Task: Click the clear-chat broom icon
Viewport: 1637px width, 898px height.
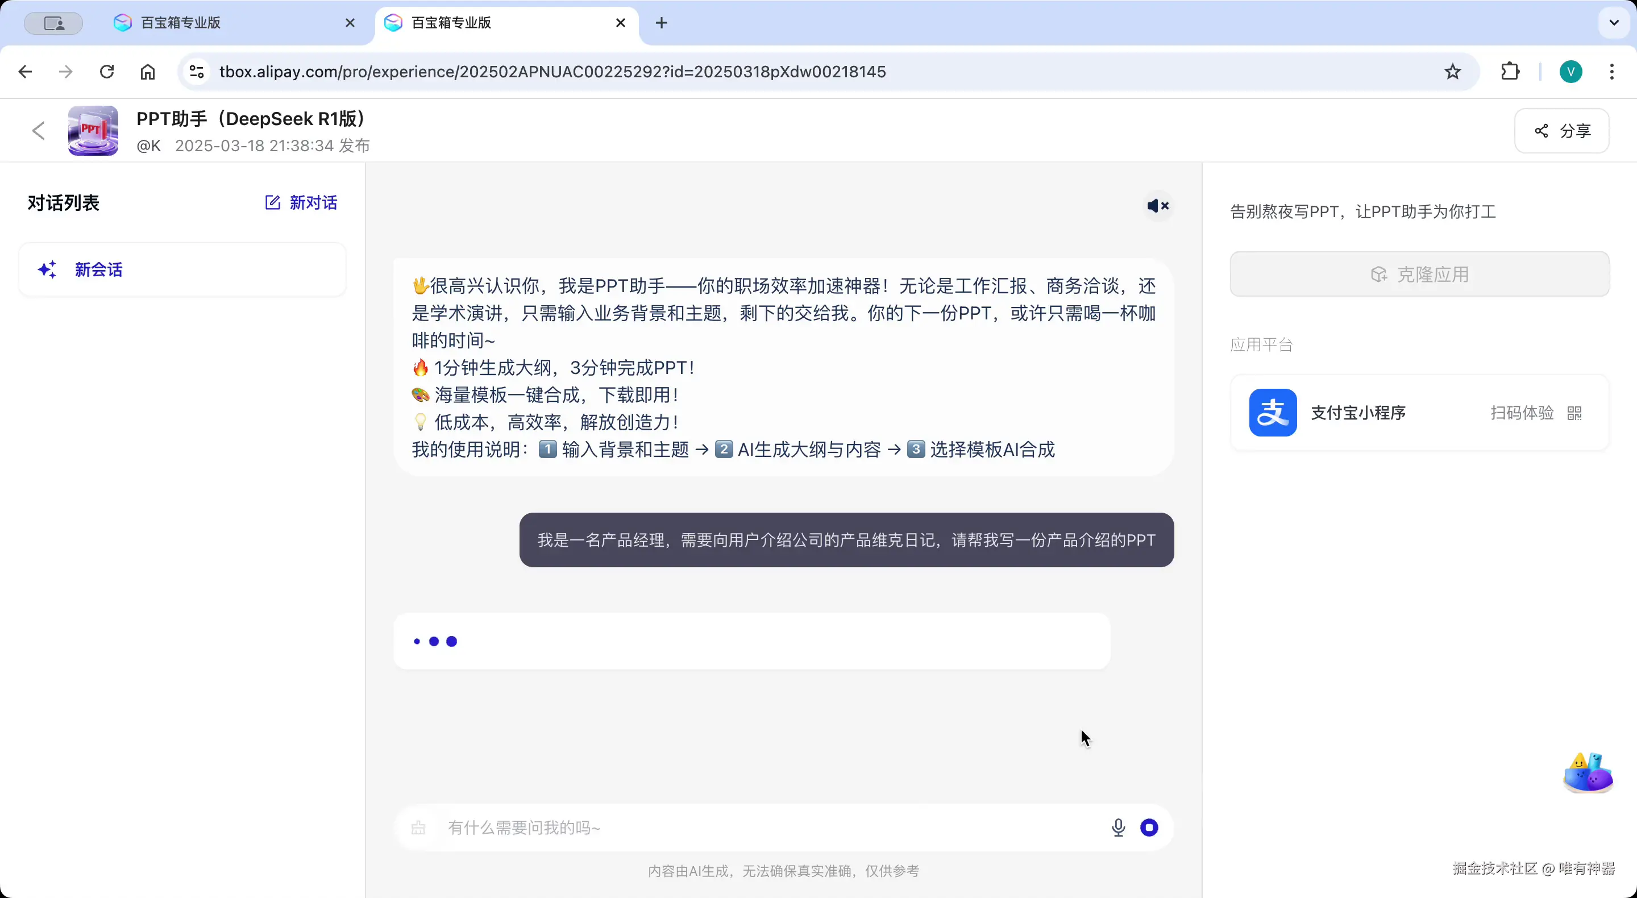Action: [418, 828]
